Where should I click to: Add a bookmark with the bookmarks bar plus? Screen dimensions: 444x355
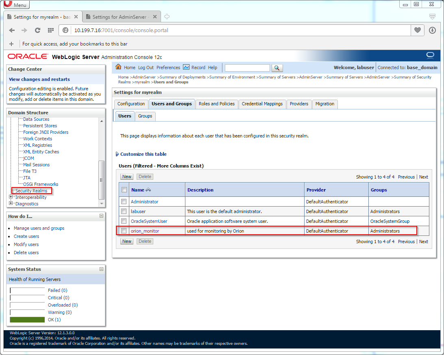[11, 44]
